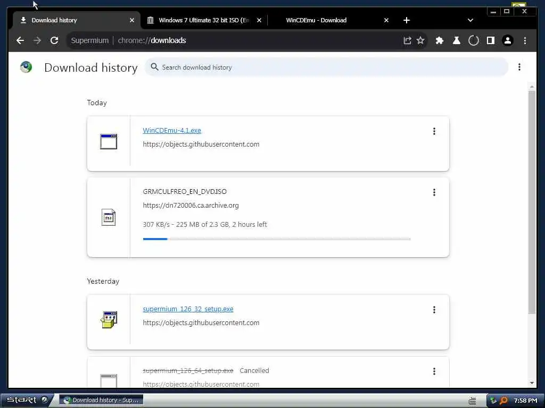The image size is (545, 408).
Task: Click the Yesterday section heading
Action: tap(103, 281)
